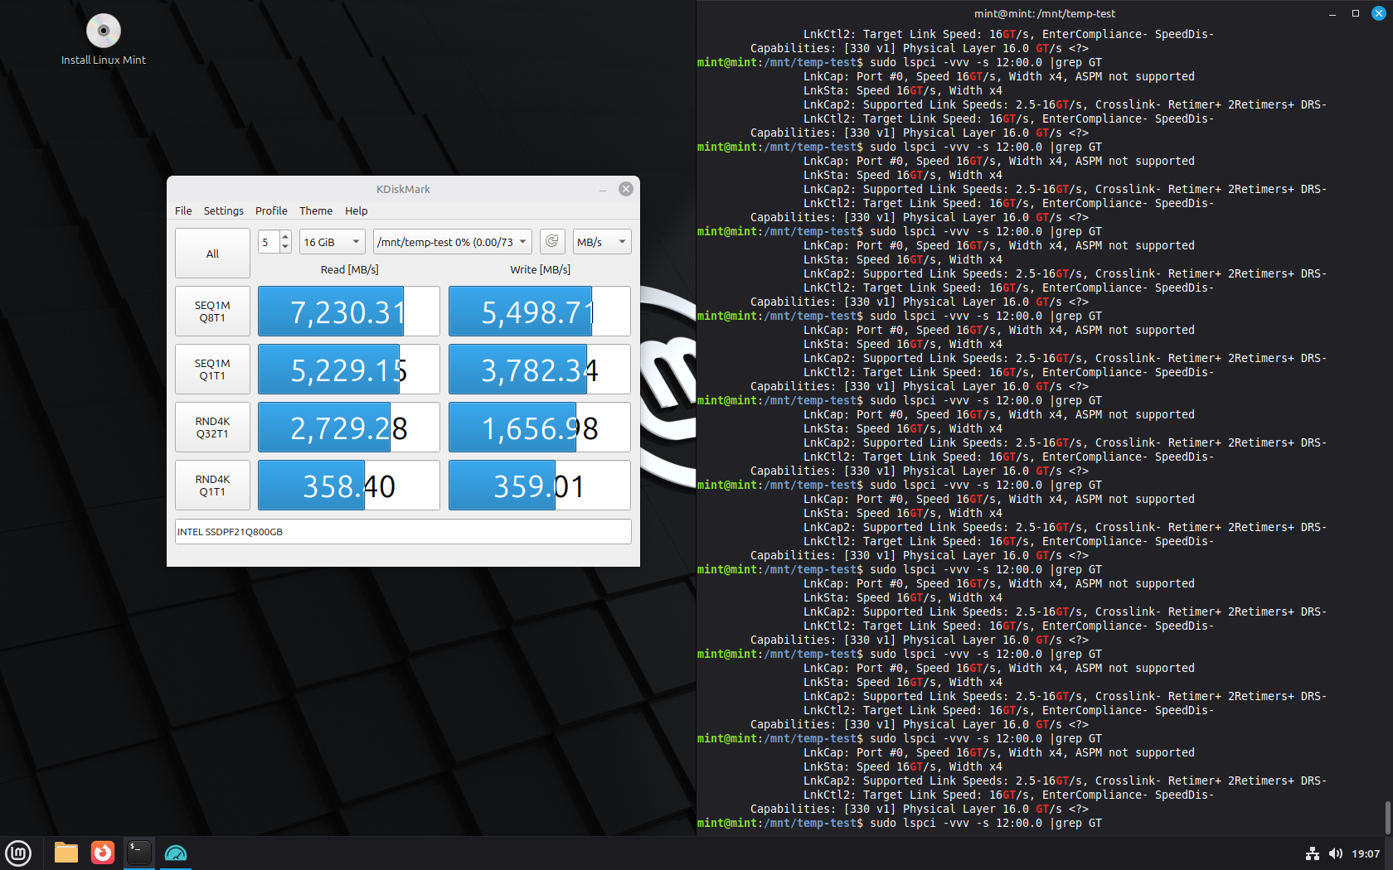Expand the MB/s unit dropdown
Image resolution: width=1393 pixels, height=870 pixels.
[601, 242]
